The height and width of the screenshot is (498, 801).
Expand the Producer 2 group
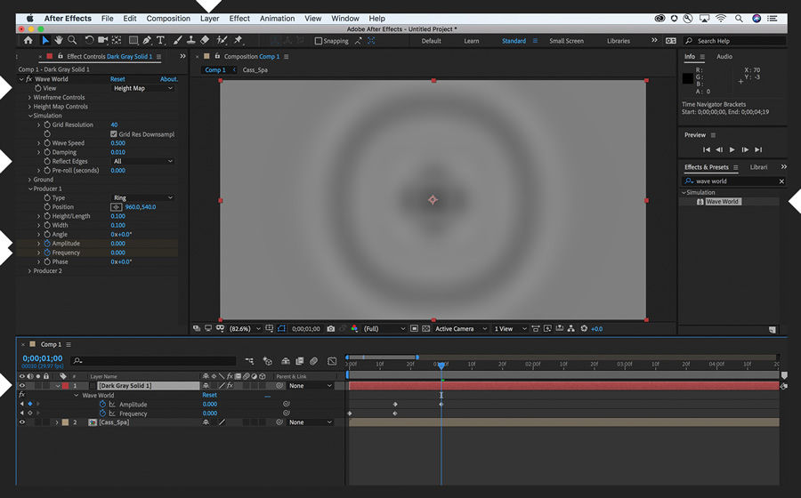(29, 271)
